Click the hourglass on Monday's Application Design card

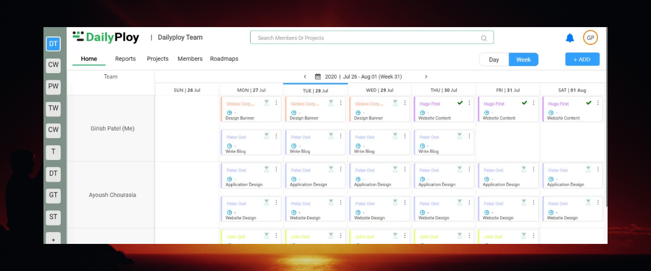(x=266, y=170)
